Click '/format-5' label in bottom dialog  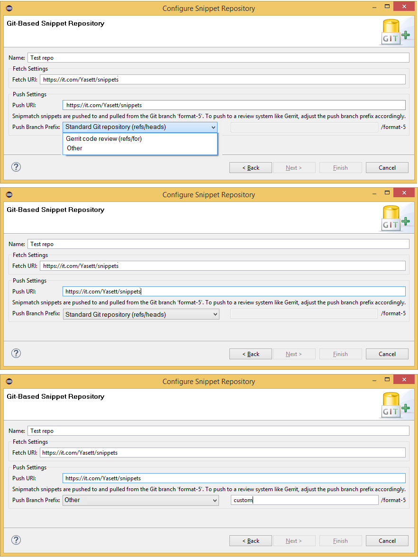393,500
